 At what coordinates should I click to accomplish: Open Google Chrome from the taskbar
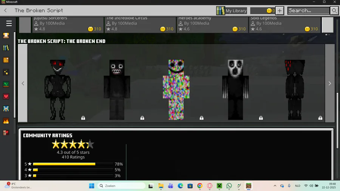tap(200, 186)
